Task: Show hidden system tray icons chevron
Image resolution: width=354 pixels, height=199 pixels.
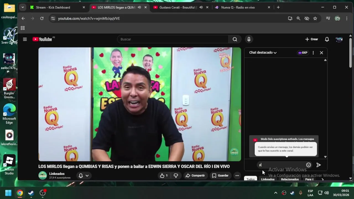Action: coord(275,193)
